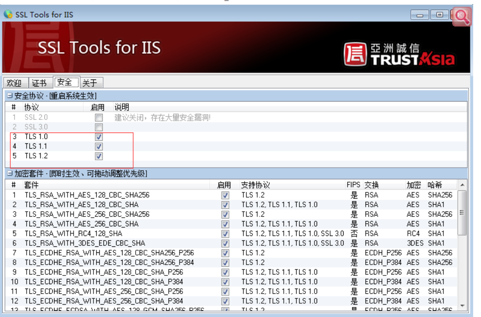Collapse the 安全协议 section

(10, 96)
